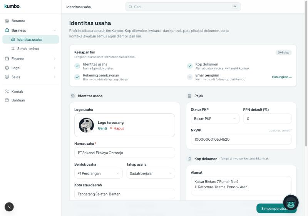
Task: Click 'opsional, sensitif' hint text
Action: [280, 130]
